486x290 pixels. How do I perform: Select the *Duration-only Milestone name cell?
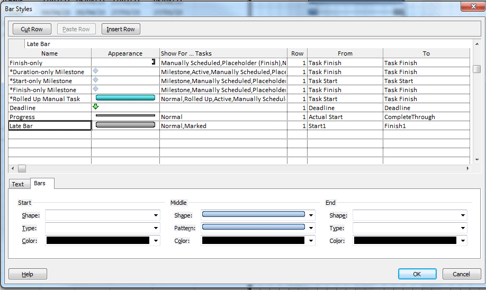(50, 72)
